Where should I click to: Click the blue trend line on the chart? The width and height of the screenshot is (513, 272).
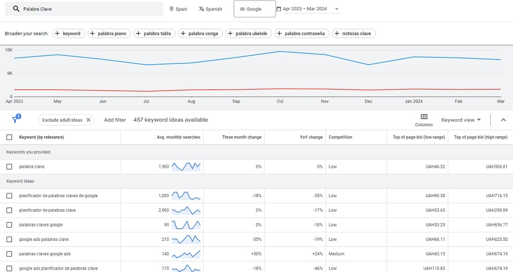pyautogui.click(x=256, y=58)
